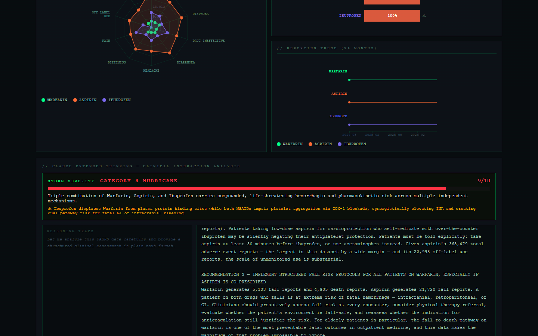
Task: Click the 'Triple combination of Warfarin' summary sentence
Action: click(257, 198)
